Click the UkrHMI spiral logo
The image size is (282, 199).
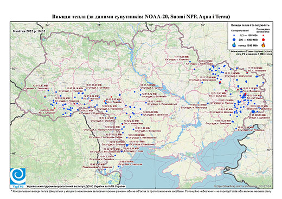(x=18, y=176)
